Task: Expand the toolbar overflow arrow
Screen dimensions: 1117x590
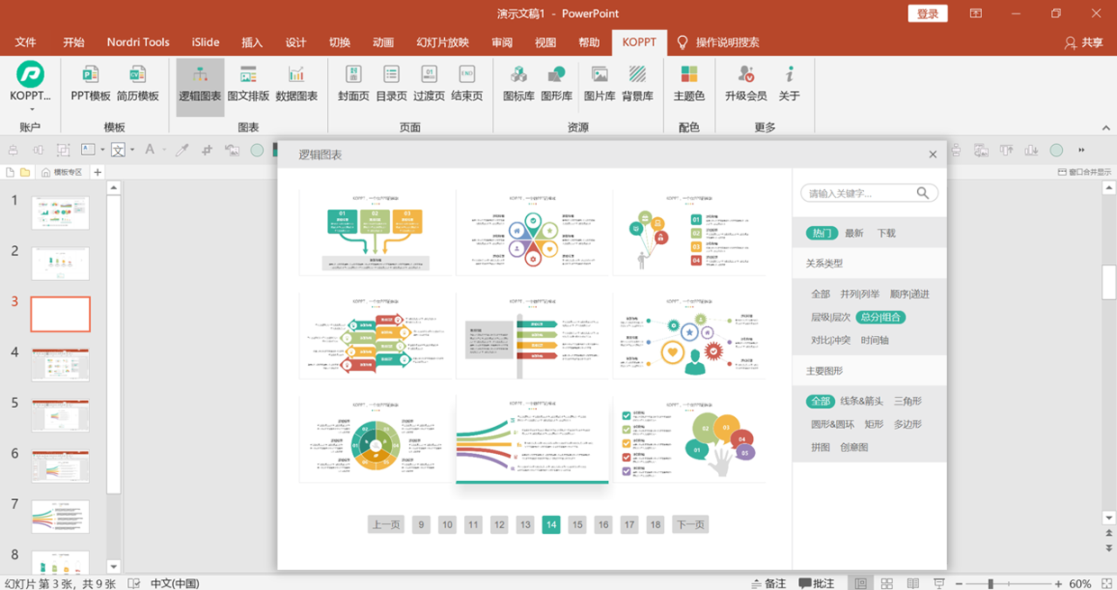Action: (1081, 150)
